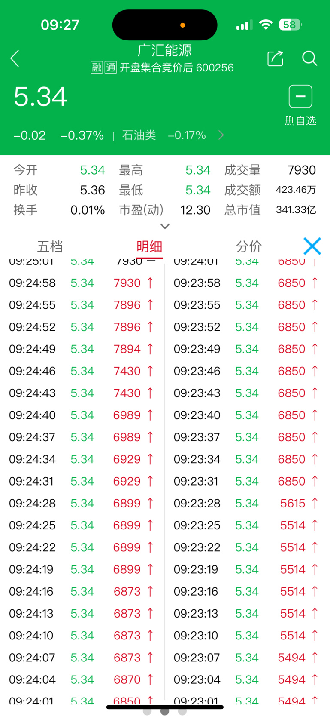Open the 石油类 sector chevron
The image size is (330, 716).
click(x=221, y=135)
